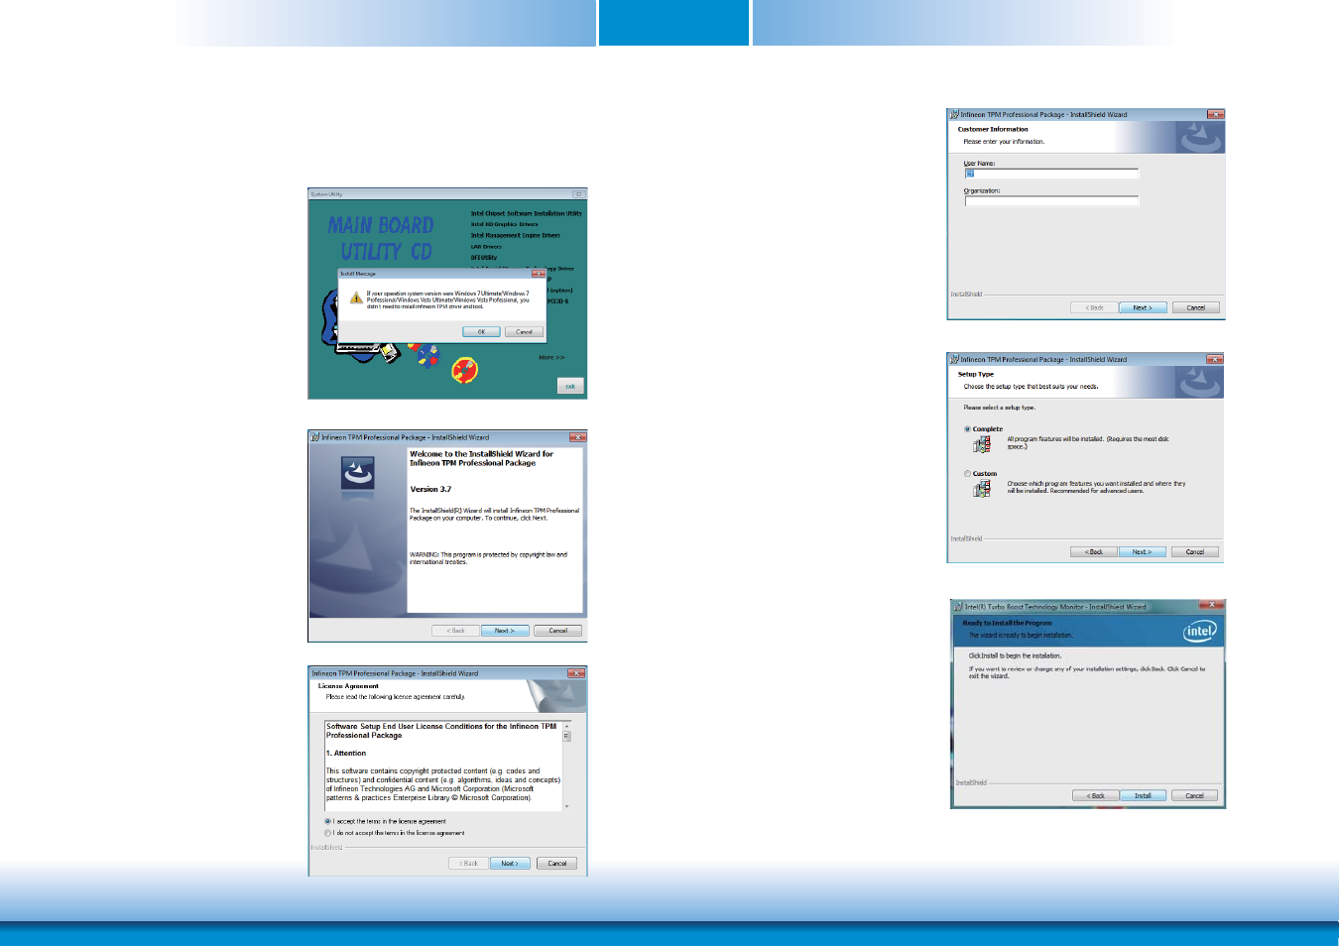Close the Setup Type dialog
Image resolution: width=1339 pixels, height=946 pixels.
(x=1214, y=360)
